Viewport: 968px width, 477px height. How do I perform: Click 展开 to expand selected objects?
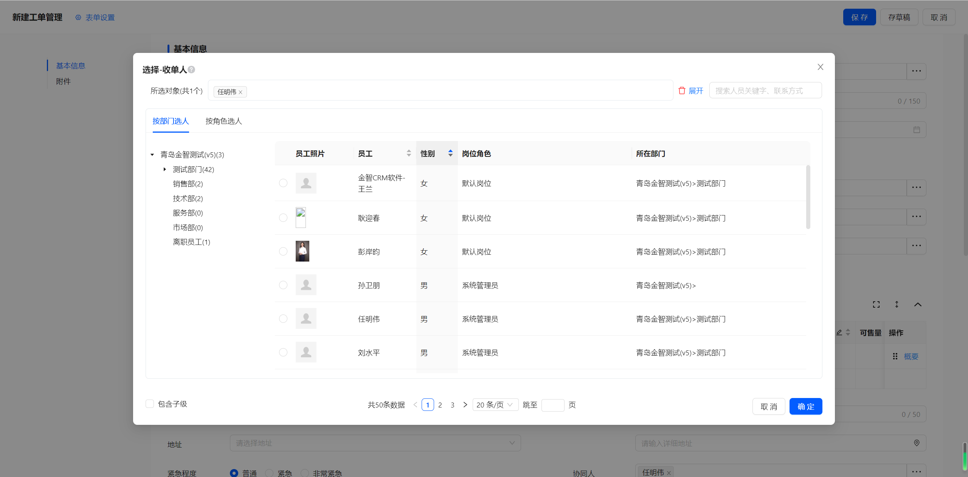pos(696,91)
